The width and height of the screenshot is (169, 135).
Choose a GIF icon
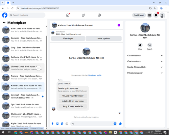pos(67,124)
